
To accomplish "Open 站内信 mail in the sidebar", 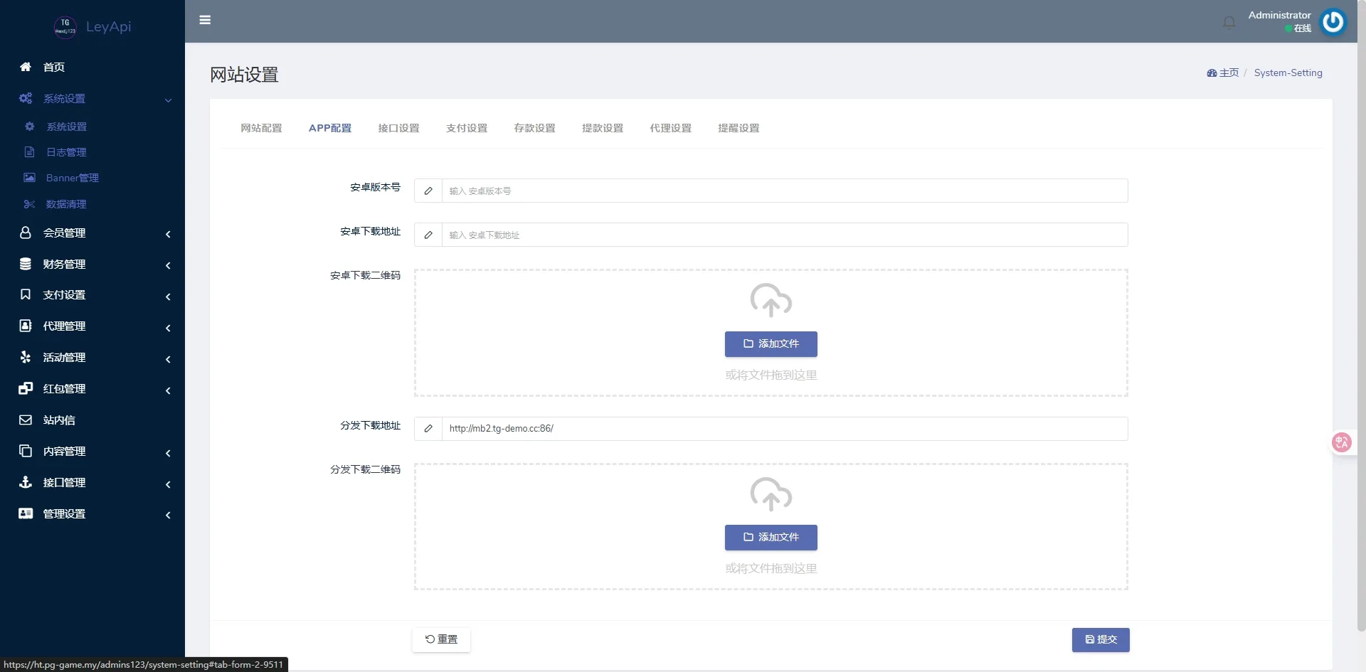I will (58, 420).
